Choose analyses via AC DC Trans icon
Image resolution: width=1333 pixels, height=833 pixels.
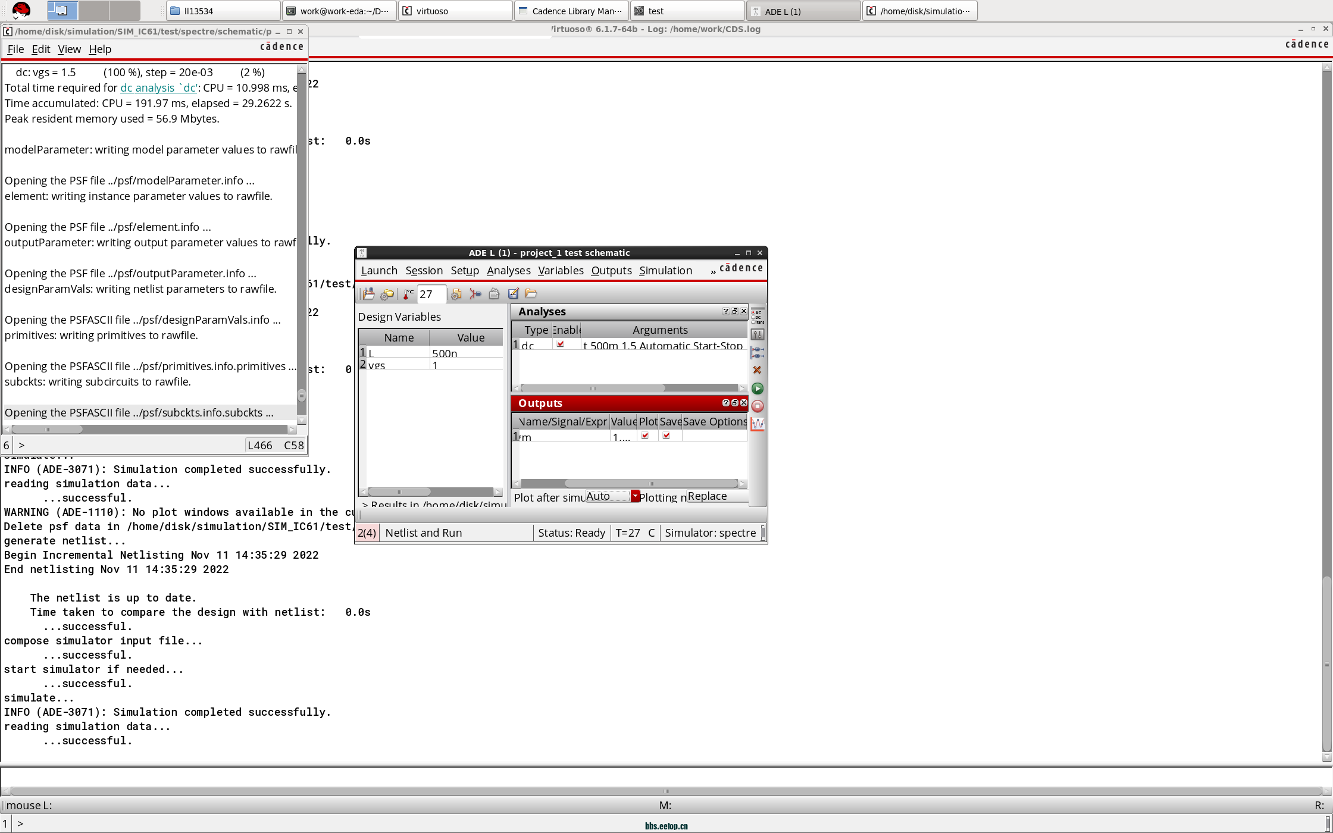pos(758,317)
